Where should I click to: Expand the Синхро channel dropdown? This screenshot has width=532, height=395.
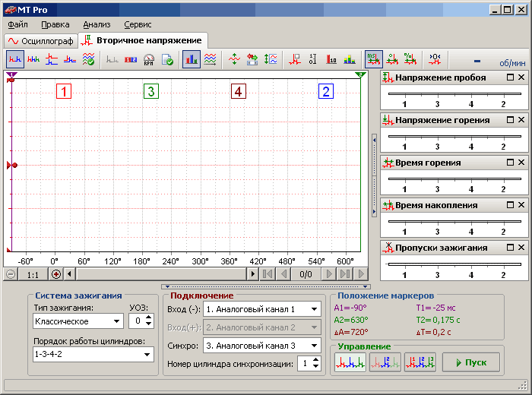click(x=315, y=345)
